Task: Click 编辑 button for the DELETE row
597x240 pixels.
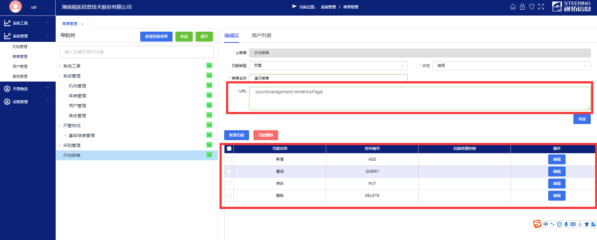Action: pyautogui.click(x=557, y=196)
